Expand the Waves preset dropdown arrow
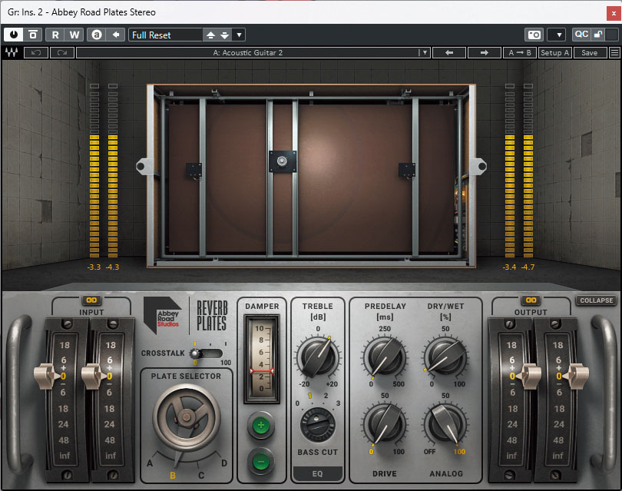This screenshot has height=491, width=622. pos(425,53)
